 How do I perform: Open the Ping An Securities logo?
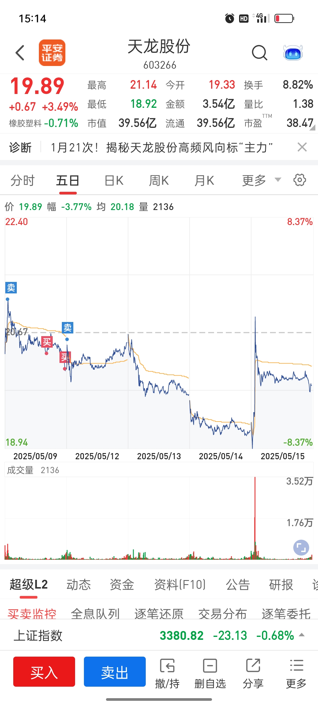[x=52, y=53]
